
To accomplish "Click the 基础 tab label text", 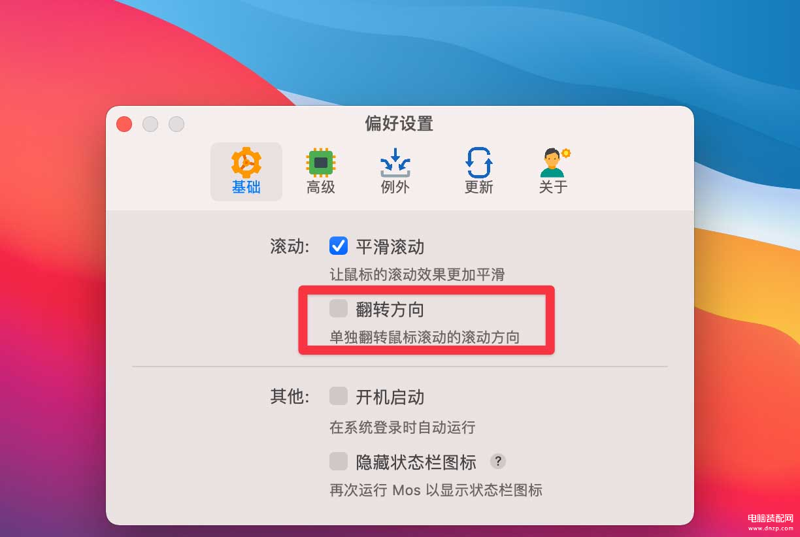I will point(246,187).
